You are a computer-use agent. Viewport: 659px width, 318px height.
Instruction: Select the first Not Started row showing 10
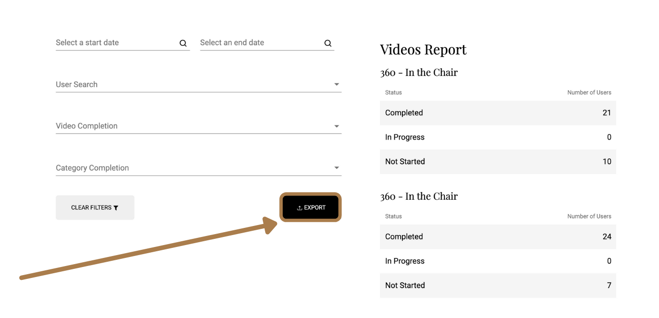(x=497, y=162)
